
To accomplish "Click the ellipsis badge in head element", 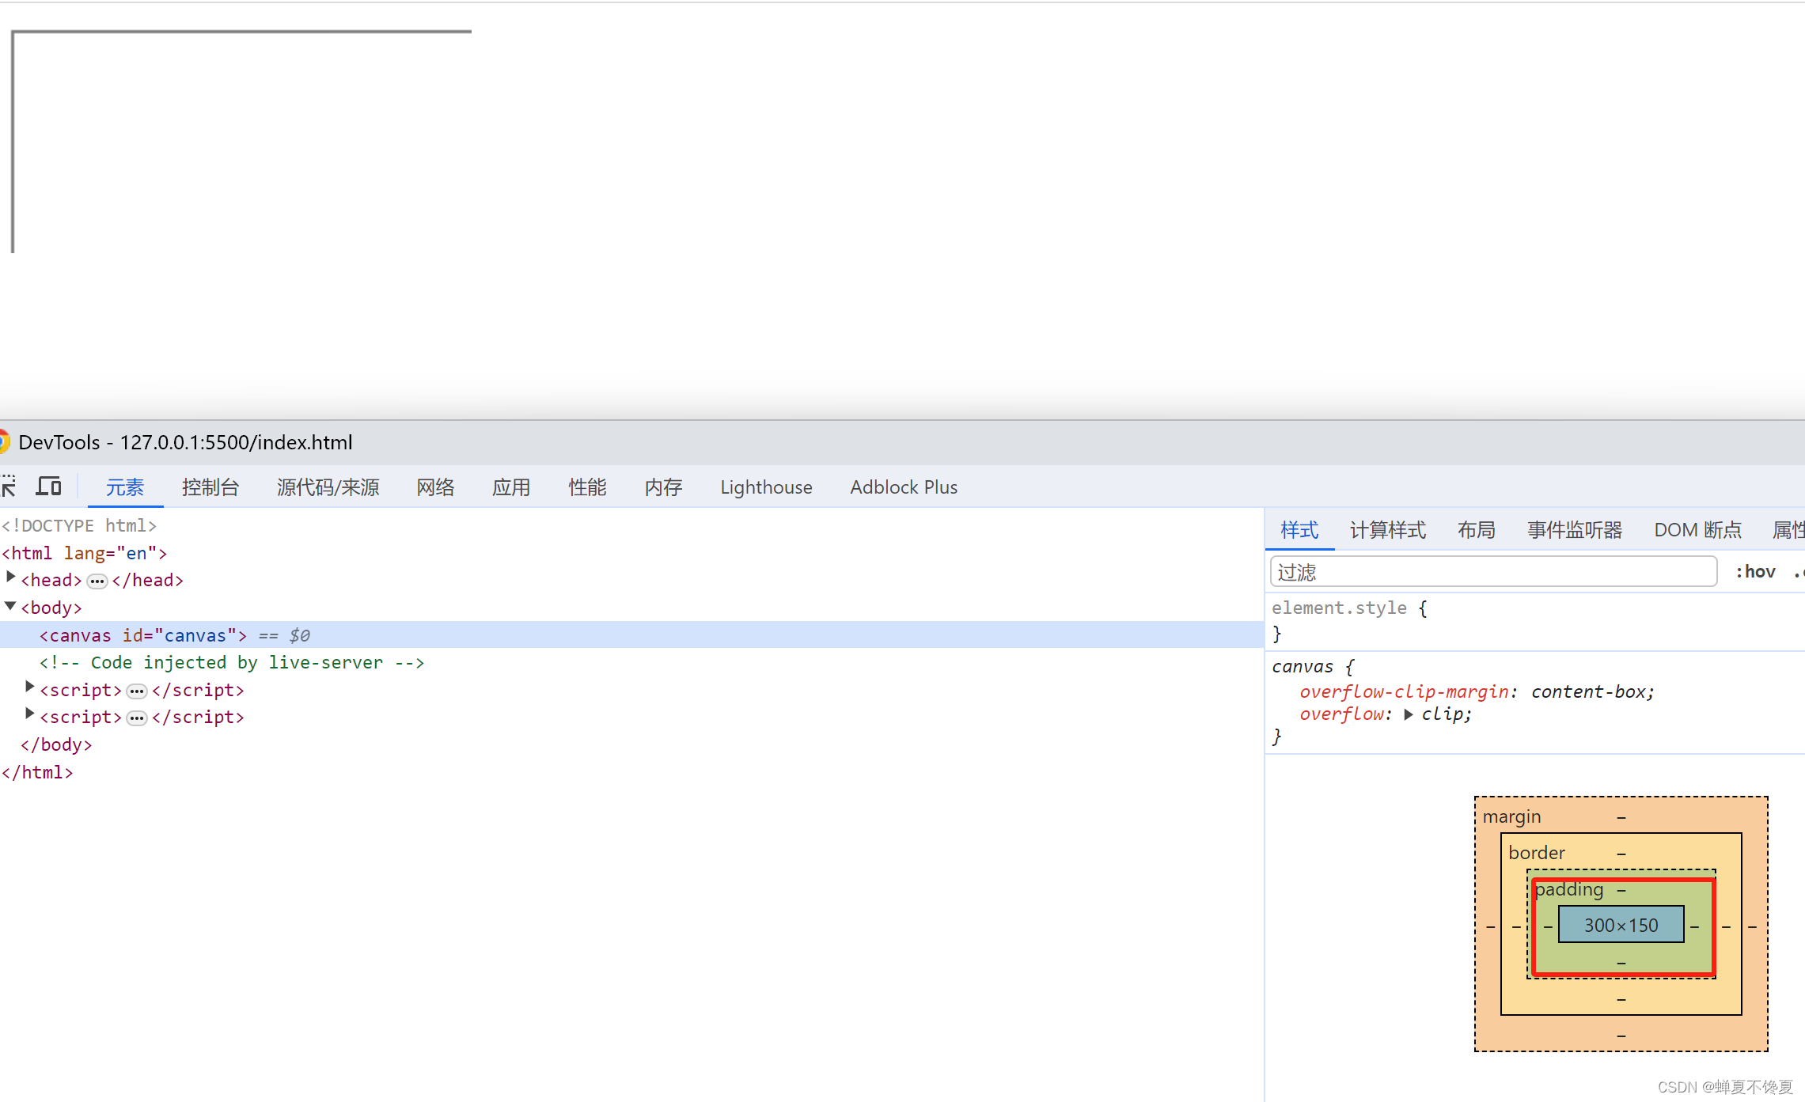I will point(97,581).
